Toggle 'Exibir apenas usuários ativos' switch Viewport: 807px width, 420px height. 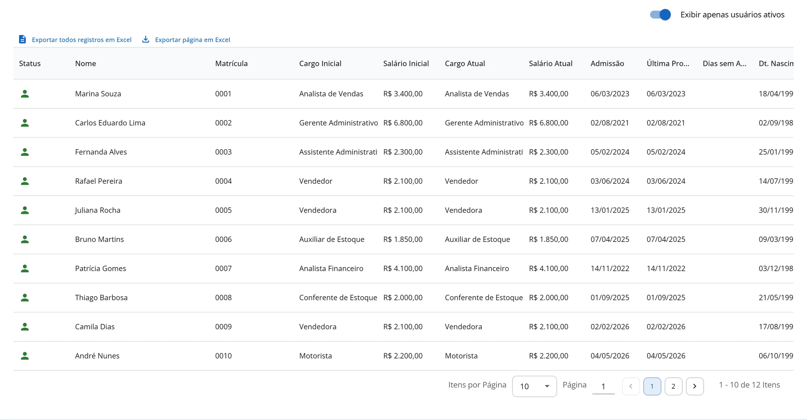coord(660,15)
